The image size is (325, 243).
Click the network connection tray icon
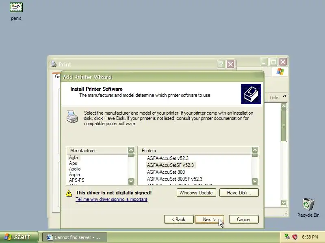[x=287, y=237]
